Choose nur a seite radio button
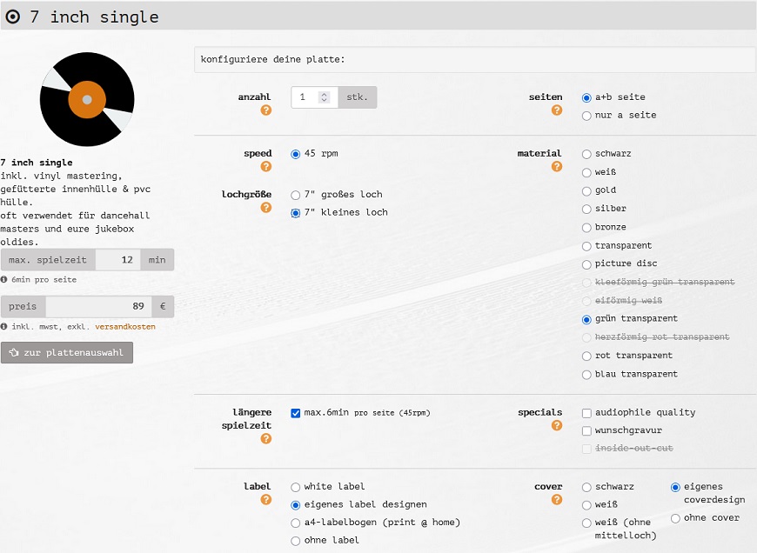Screen dimensions: 757x553 [587, 116]
